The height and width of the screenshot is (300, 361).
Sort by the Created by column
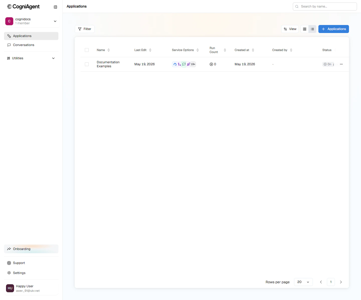(282, 50)
